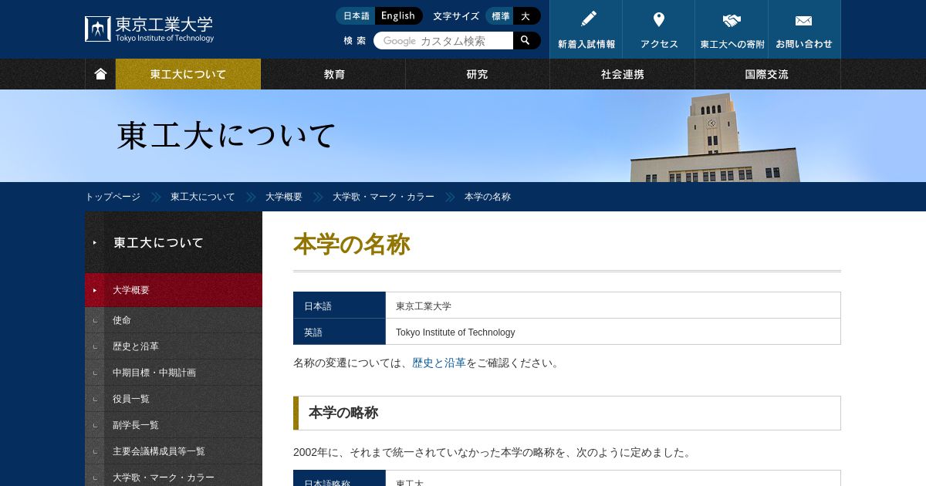Image resolution: width=926 pixels, height=486 pixels.
Task: Click 日本語 table header cell
Action: (340, 305)
